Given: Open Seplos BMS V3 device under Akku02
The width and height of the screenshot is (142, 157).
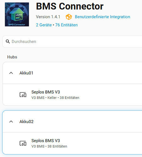Looking at the screenshot, I should [x=72, y=143].
